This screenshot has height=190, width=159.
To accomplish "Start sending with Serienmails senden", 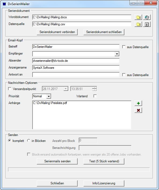I will 57,161.
